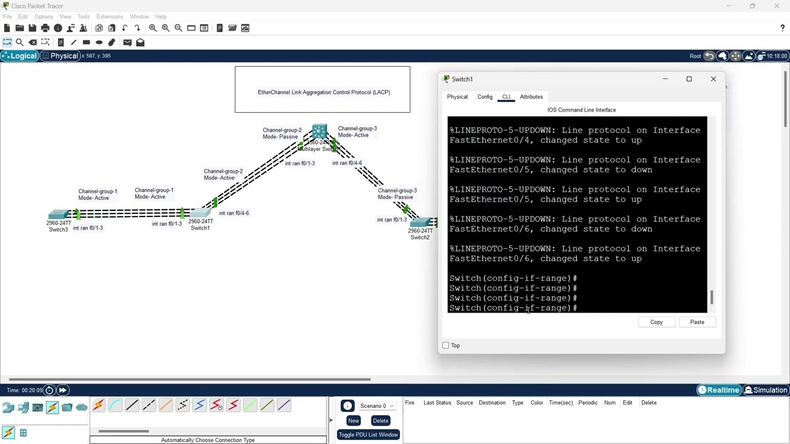Open a file with folder icon
The height and width of the screenshot is (444, 790).
pyautogui.click(x=20, y=28)
